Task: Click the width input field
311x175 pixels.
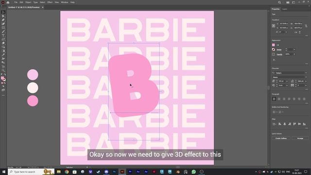Action: (298, 24)
